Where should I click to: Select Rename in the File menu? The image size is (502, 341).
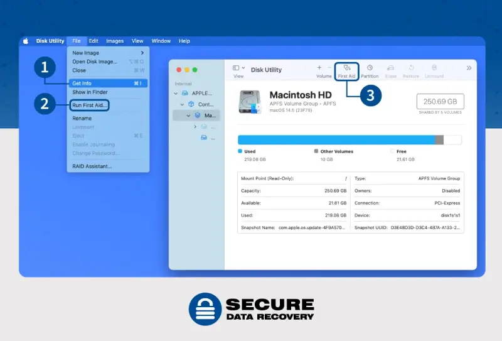(108, 118)
